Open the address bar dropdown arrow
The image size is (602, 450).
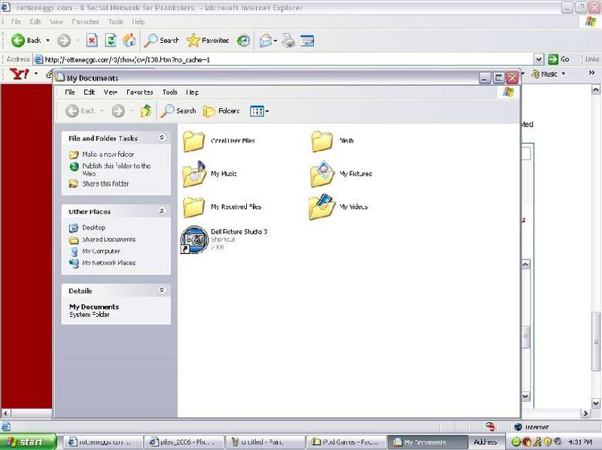pyautogui.click(x=539, y=59)
